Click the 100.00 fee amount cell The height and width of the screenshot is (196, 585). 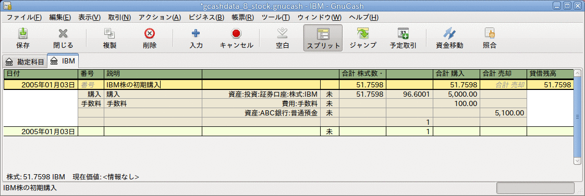point(456,104)
